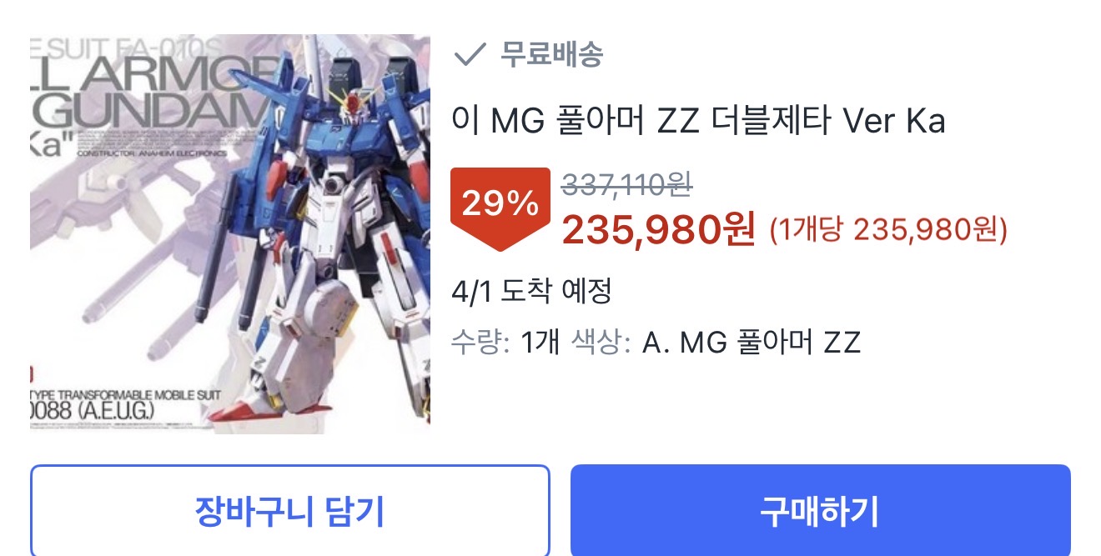This screenshot has height=556, width=1101.
Task: Open the Gundam box art product thumbnail
Action: 230,233
